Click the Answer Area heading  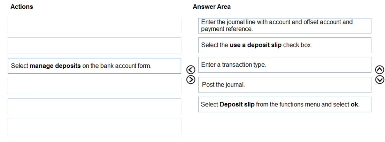click(x=211, y=7)
